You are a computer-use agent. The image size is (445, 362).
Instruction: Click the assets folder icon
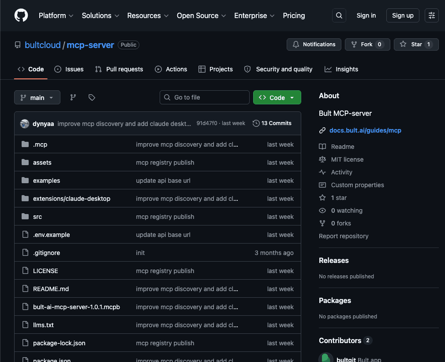25,163
